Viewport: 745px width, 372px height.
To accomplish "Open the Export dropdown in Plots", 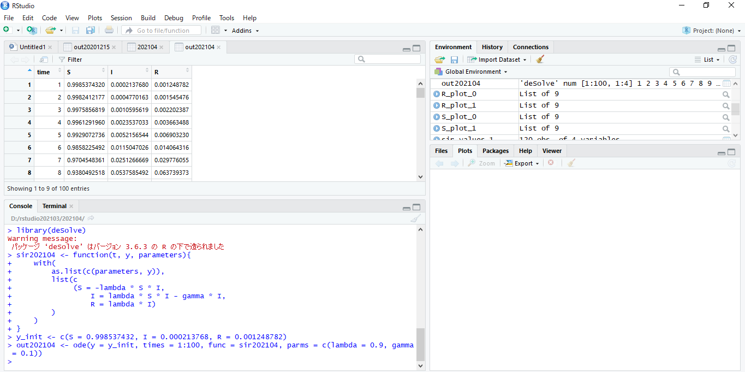I will [522, 163].
